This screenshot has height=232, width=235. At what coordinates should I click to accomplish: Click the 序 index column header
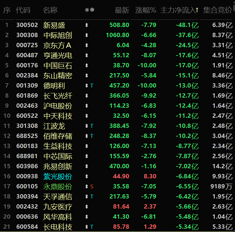pyautogui.click(x=7, y=10)
